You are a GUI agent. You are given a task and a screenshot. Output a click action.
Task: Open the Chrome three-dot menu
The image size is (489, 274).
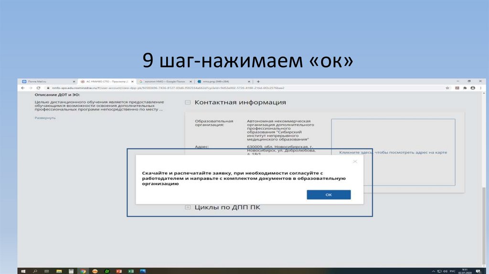480,88
